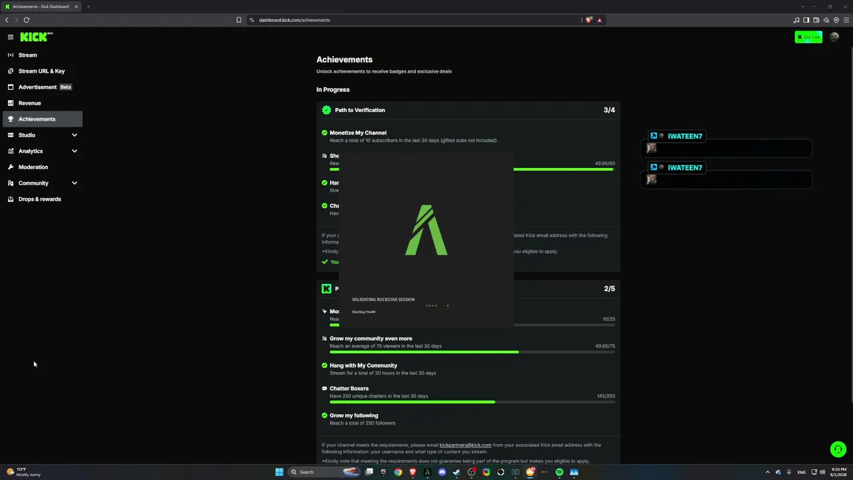The height and width of the screenshot is (480, 853).
Task: Open Spotify from the taskbar
Action: coord(559,472)
